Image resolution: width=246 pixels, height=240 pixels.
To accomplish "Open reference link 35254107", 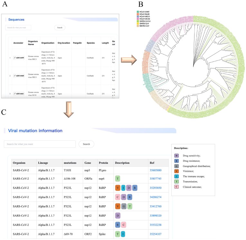I will click(x=156, y=234).
